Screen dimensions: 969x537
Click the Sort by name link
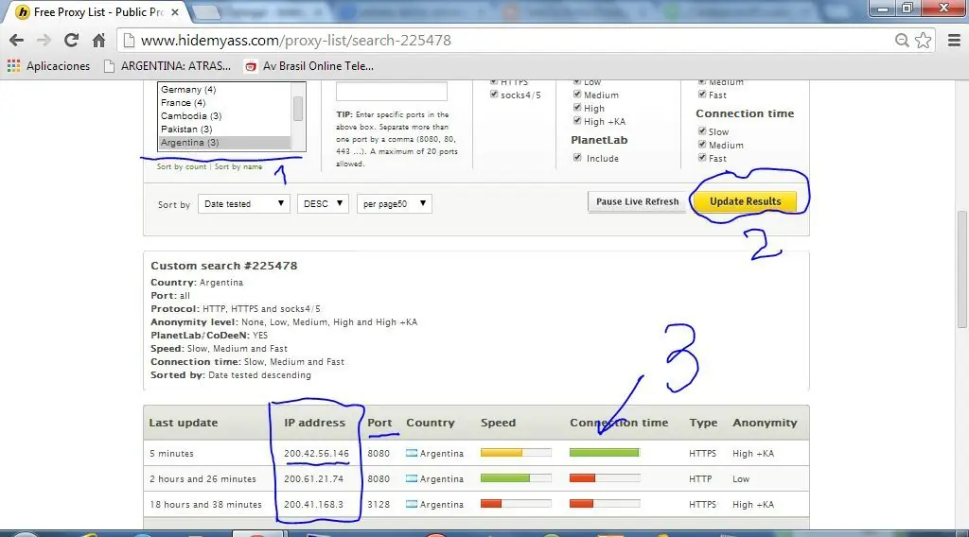click(x=238, y=166)
